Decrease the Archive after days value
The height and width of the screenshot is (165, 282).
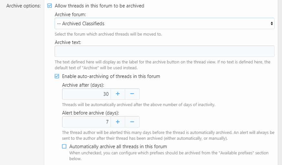pyautogui.click(x=132, y=94)
